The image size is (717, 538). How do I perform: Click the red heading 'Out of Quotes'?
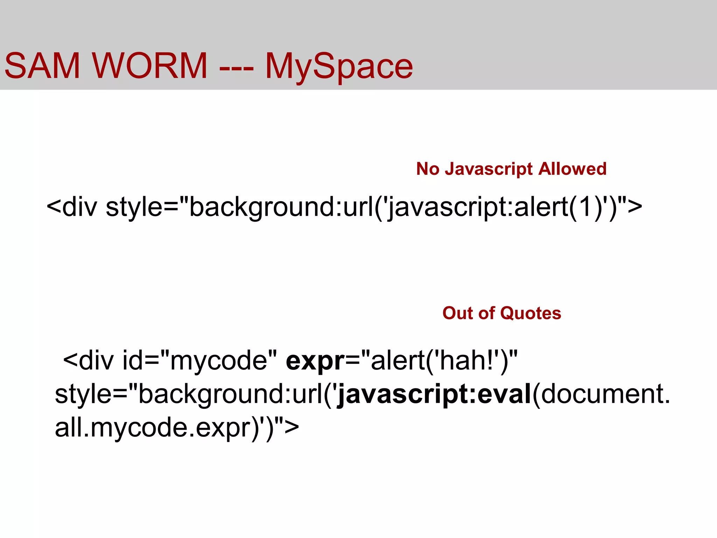(x=502, y=313)
